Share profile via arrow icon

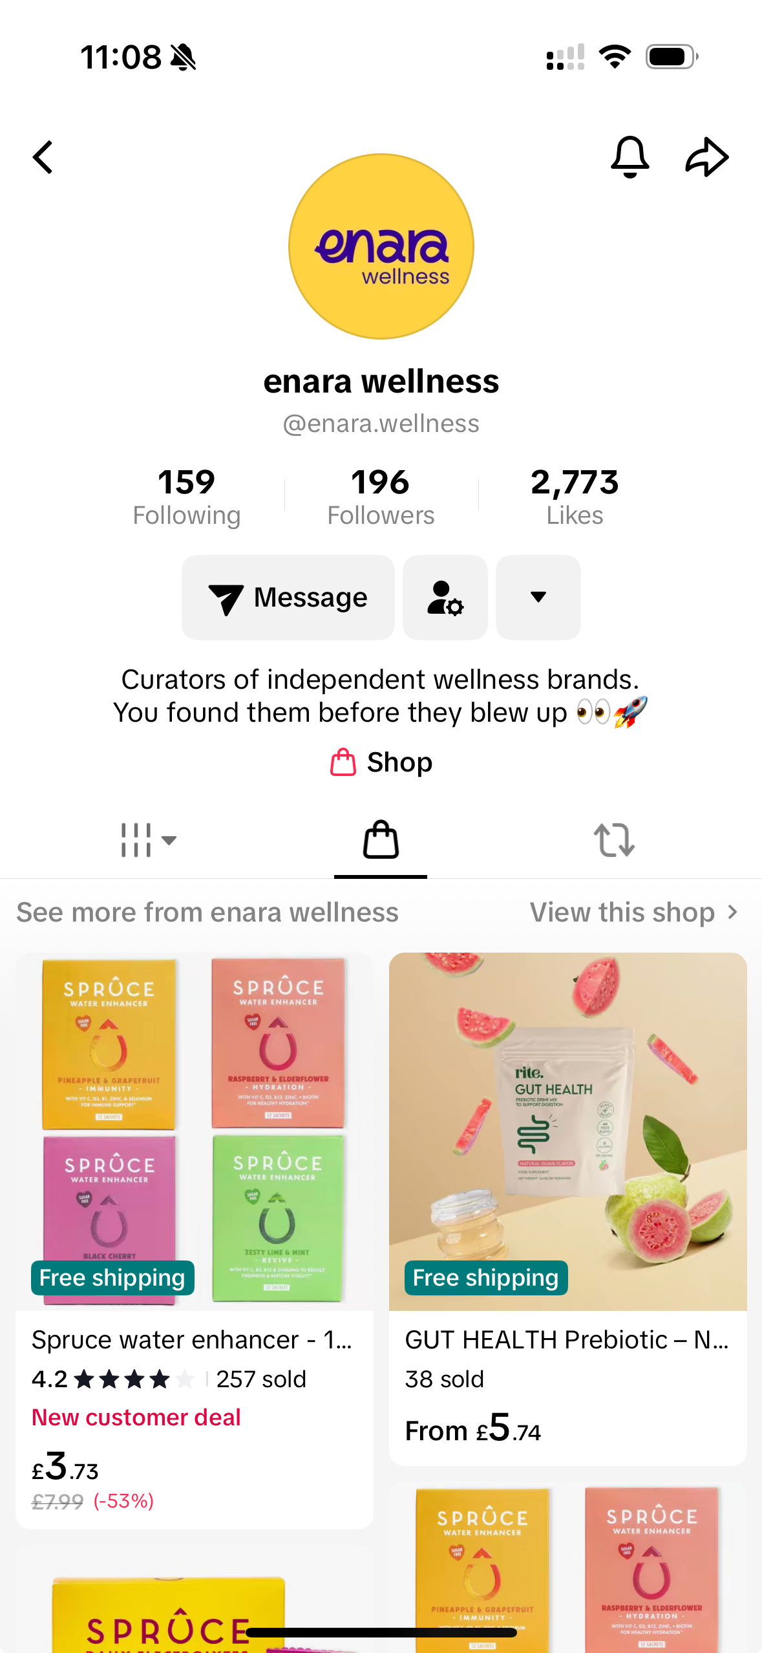[x=707, y=157]
